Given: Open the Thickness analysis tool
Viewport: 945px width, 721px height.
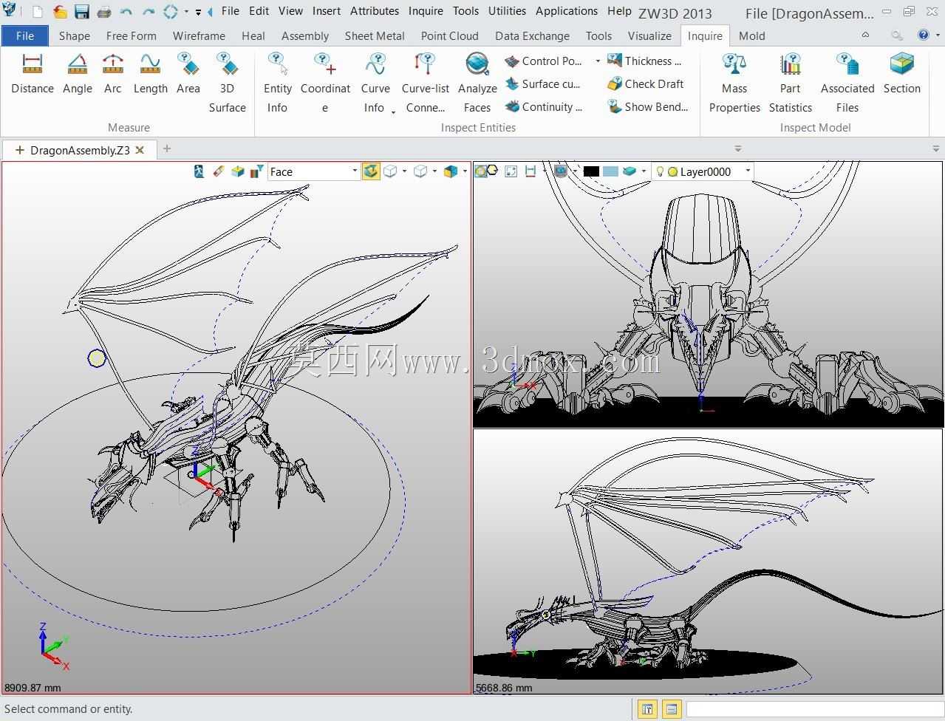Looking at the screenshot, I should [644, 61].
